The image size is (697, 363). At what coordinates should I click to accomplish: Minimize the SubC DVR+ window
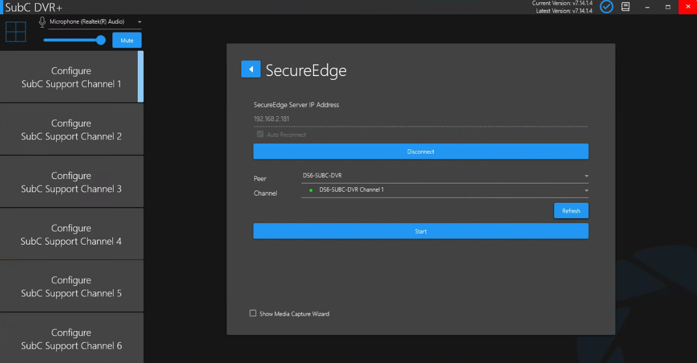[647, 7]
